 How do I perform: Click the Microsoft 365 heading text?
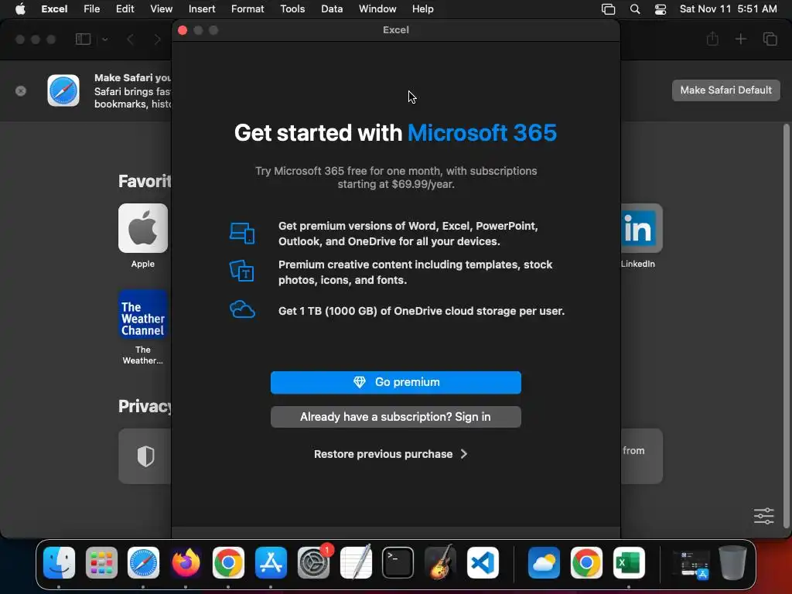pos(482,133)
